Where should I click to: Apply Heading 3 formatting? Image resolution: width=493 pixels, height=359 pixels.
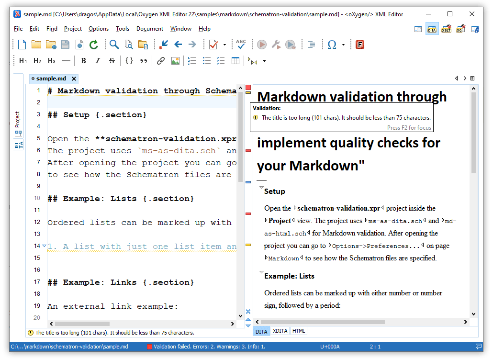pos(52,61)
